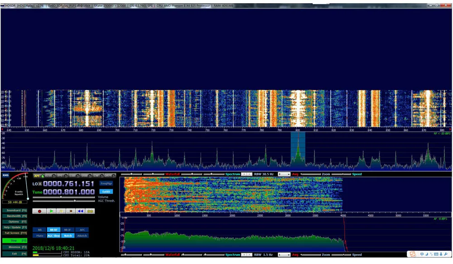453x264 pixels.
Task: Open the FreqMgr frequency manager
Action: point(106,183)
